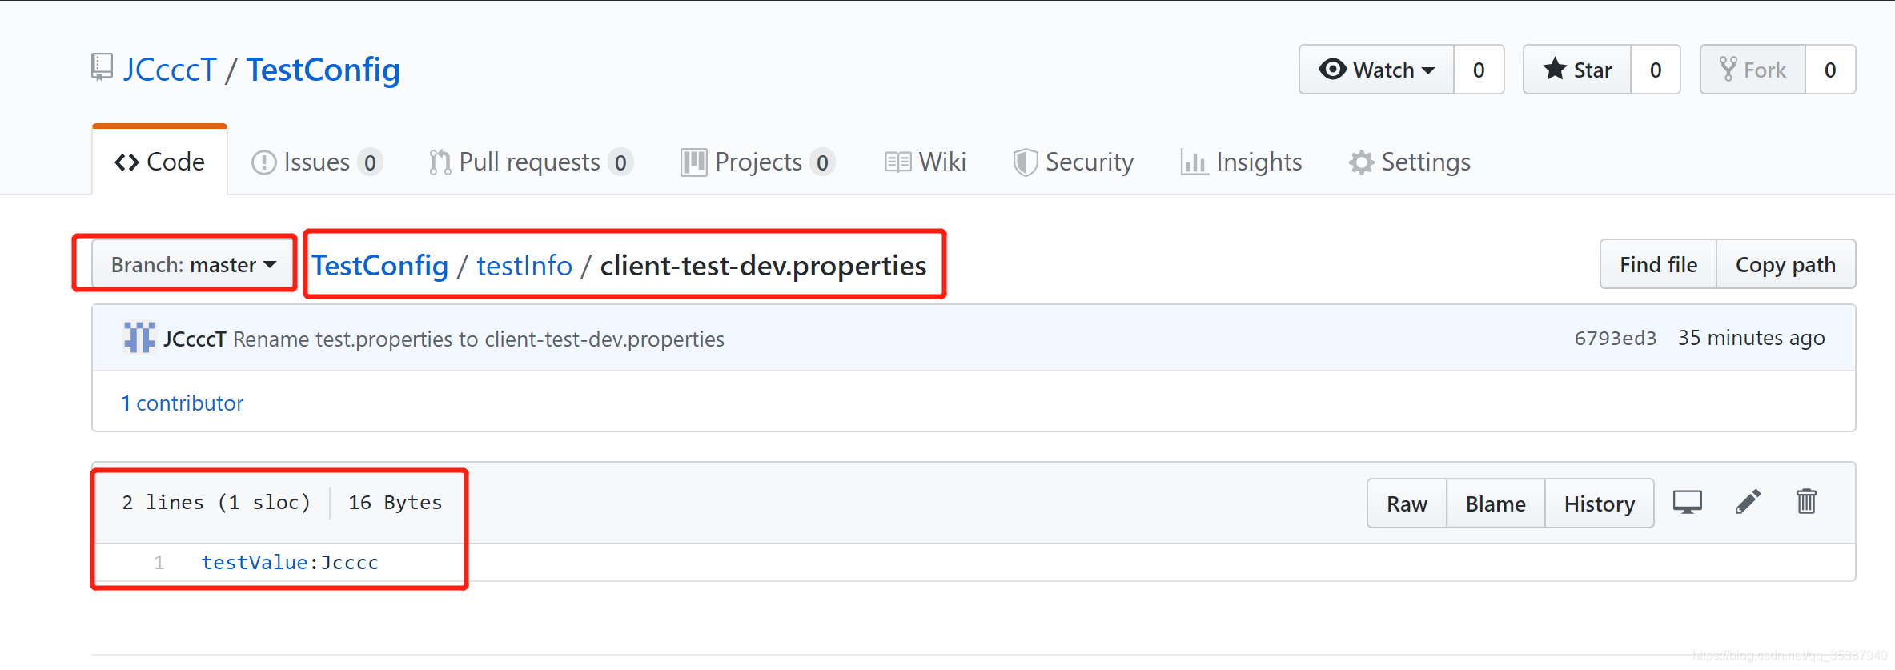
Task: Click the 1 contributor link
Action: [x=183, y=403]
